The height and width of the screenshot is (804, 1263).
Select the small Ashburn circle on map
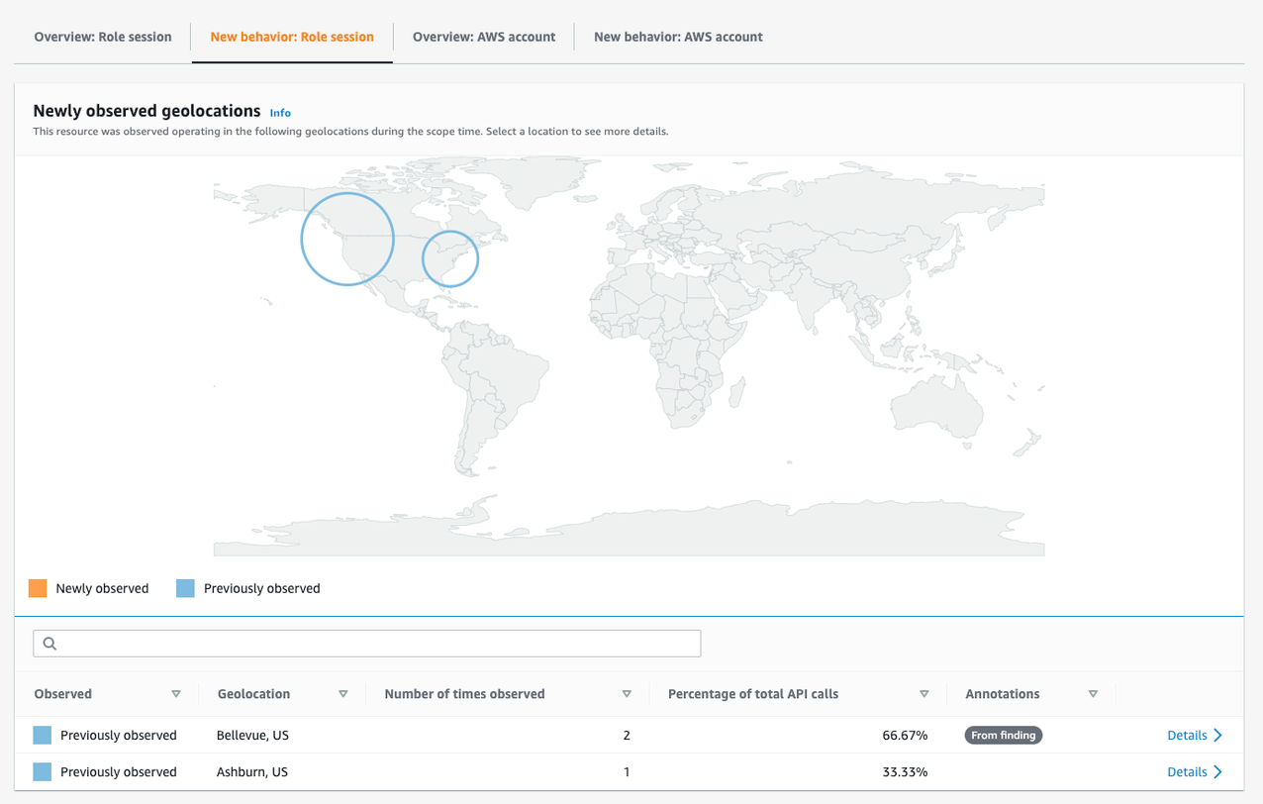450,258
